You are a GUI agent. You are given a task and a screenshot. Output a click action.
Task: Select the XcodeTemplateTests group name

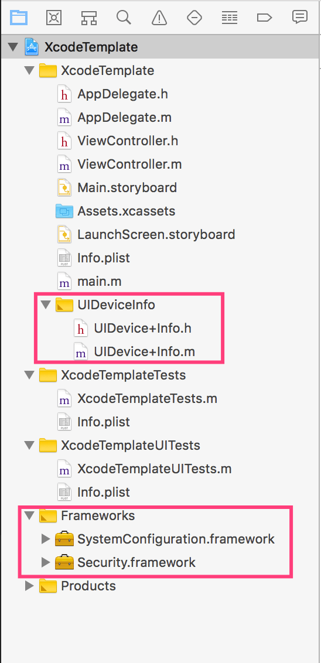[x=124, y=375]
